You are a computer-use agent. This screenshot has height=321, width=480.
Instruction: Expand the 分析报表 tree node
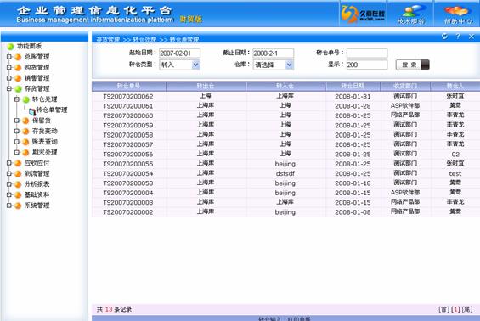coord(9,184)
